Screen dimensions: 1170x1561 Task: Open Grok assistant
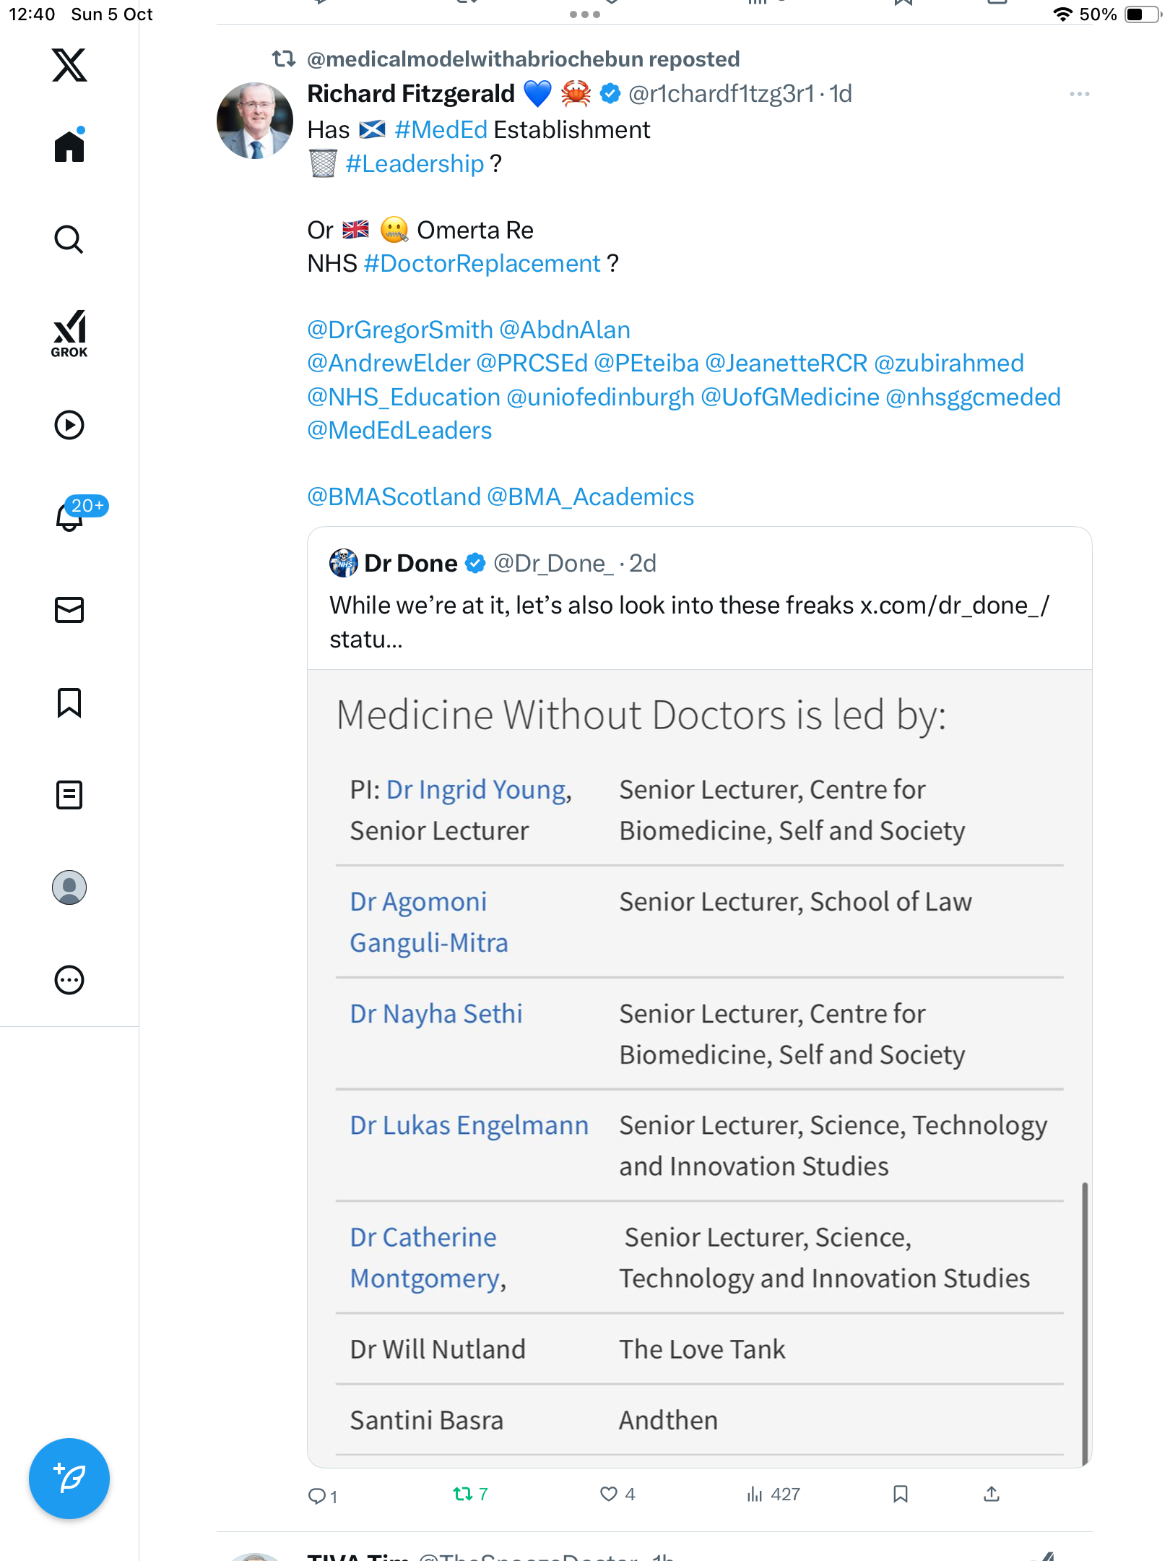pyautogui.click(x=69, y=333)
